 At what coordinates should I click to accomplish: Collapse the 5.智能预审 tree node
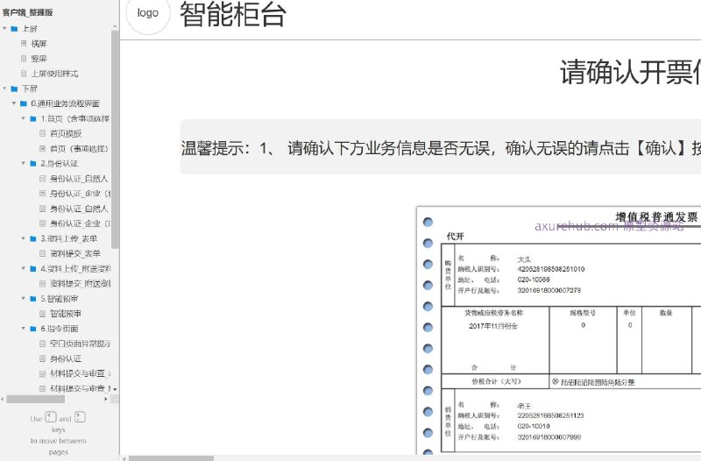click(24, 298)
